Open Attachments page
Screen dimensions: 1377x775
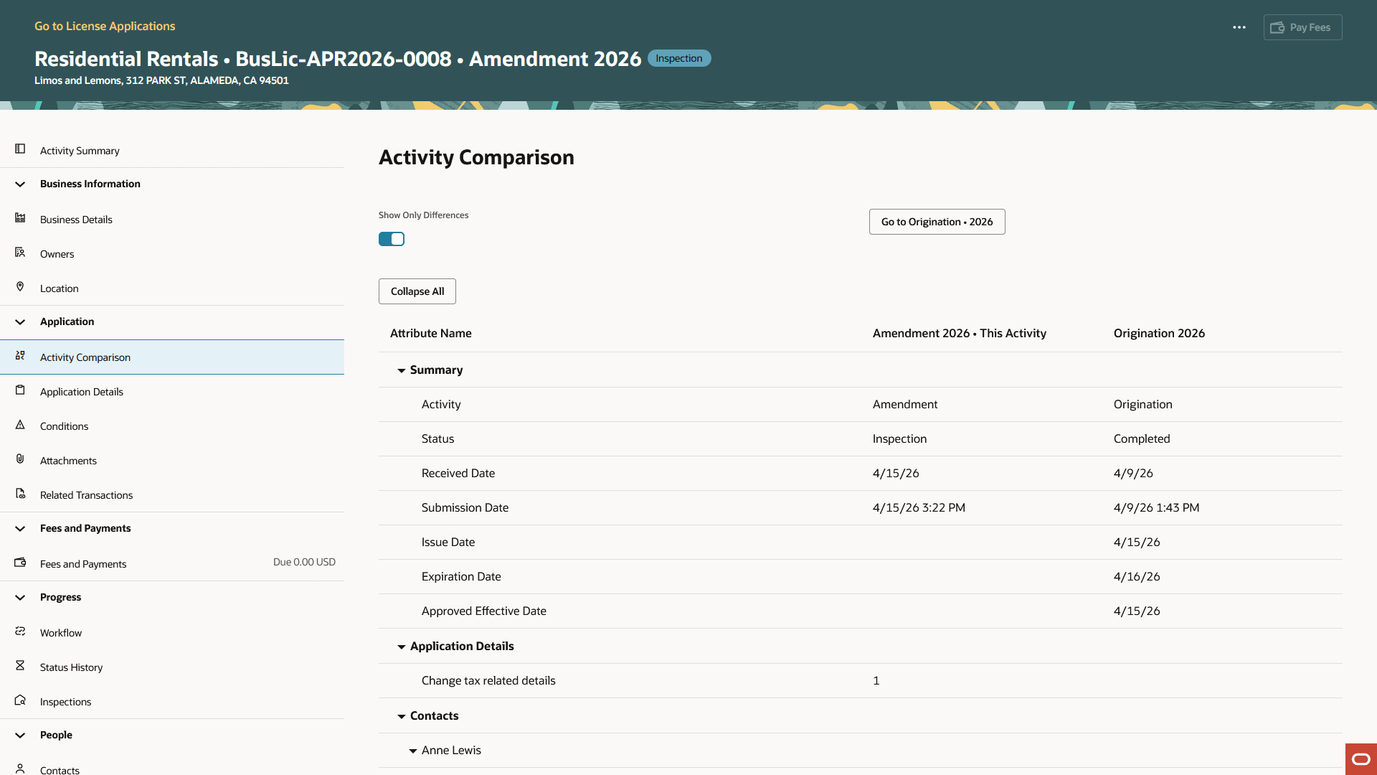(x=68, y=461)
